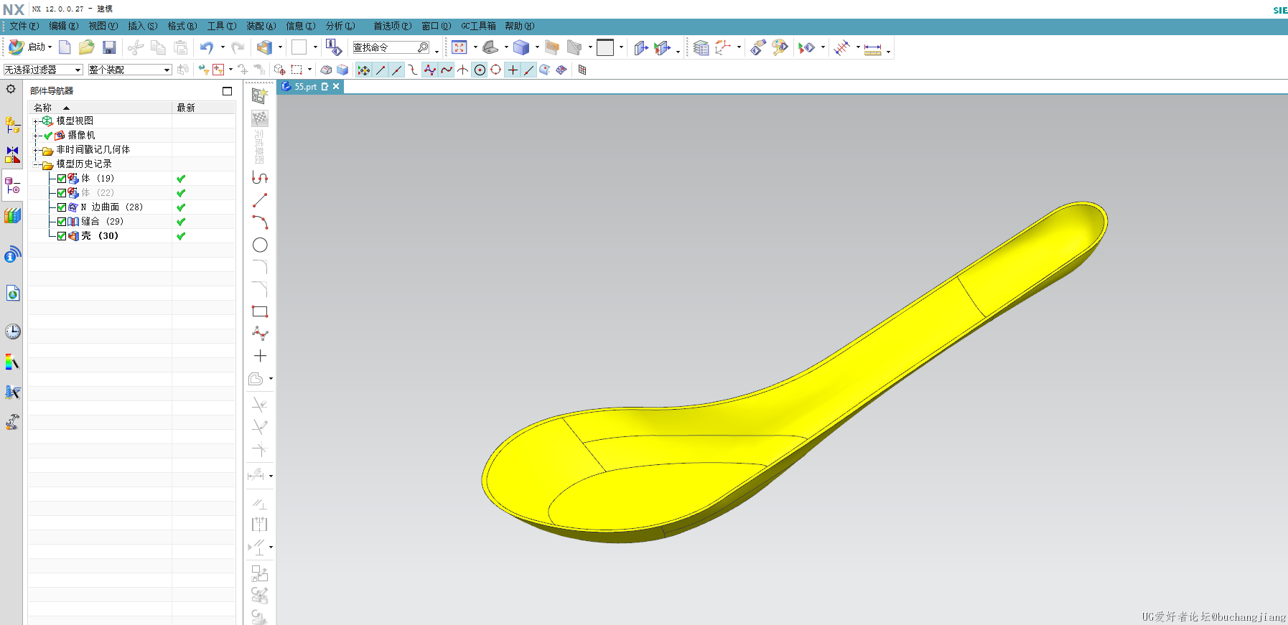Expand the 模型视图 tree node

[x=36, y=121]
